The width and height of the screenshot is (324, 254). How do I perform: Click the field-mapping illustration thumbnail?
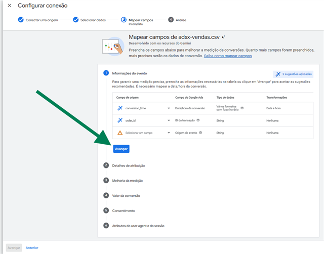click(x=113, y=47)
